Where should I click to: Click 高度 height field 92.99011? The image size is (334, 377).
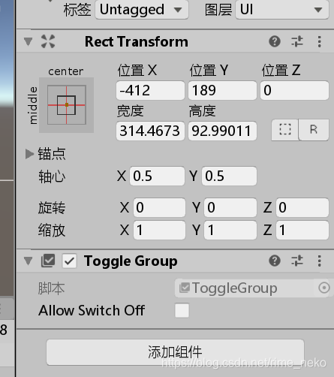[222, 131]
